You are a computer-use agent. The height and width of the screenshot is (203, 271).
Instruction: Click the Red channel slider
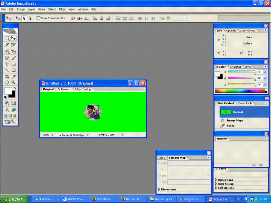pos(242,72)
